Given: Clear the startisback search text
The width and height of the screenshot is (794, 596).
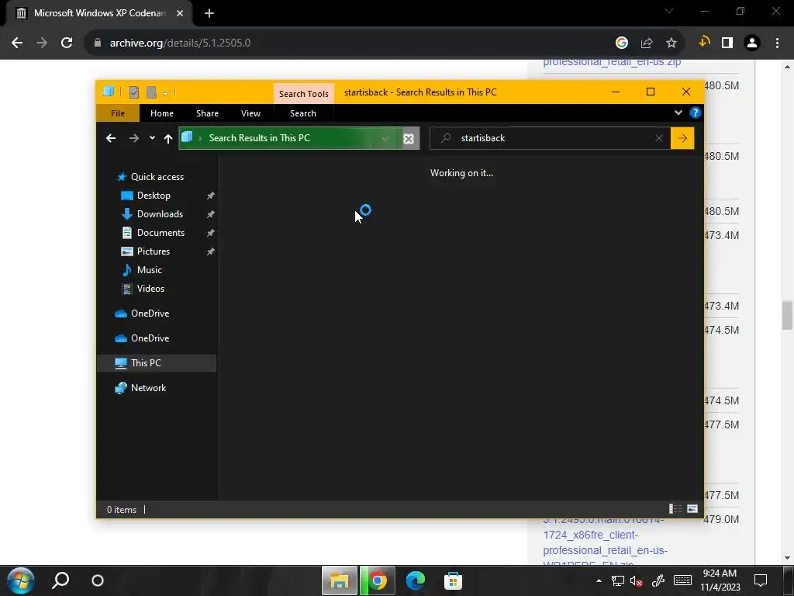Looking at the screenshot, I should (x=659, y=138).
